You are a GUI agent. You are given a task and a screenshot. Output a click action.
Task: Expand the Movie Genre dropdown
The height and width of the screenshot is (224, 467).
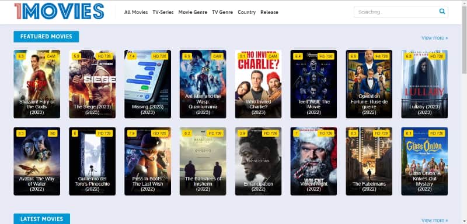click(193, 12)
